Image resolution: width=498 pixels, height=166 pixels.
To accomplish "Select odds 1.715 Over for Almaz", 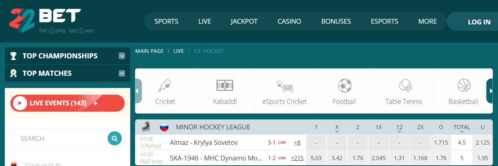I will point(441,143).
